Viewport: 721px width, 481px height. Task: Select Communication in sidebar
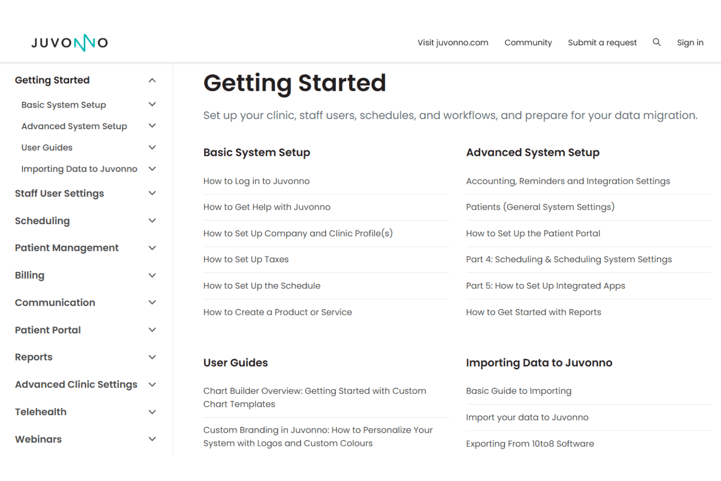pos(55,303)
